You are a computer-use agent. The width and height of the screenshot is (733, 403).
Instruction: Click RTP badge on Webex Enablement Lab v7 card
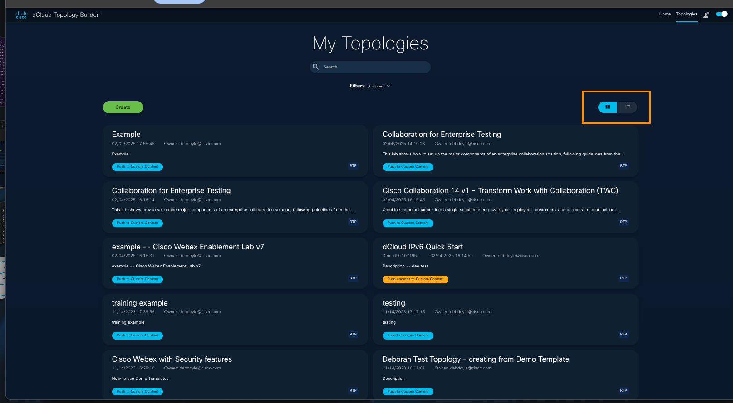coord(353,278)
